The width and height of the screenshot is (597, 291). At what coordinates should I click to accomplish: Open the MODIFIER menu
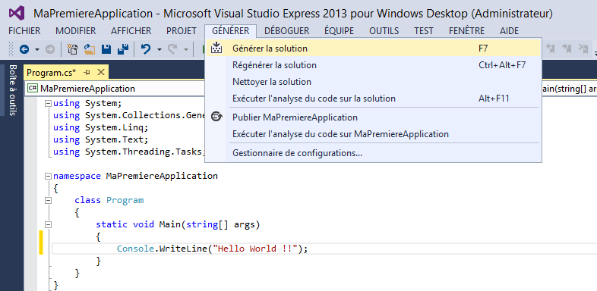(76, 31)
